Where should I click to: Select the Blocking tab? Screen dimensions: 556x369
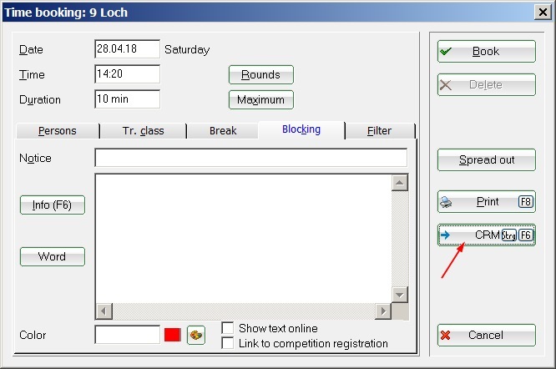(301, 129)
